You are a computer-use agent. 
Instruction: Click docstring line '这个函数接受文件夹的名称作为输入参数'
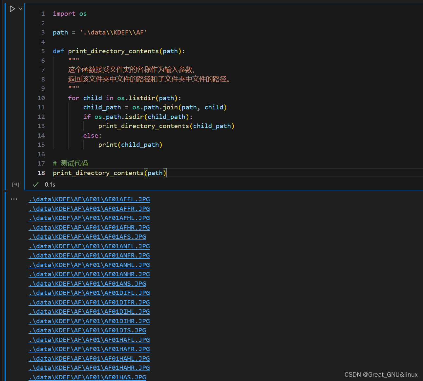tap(131, 70)
